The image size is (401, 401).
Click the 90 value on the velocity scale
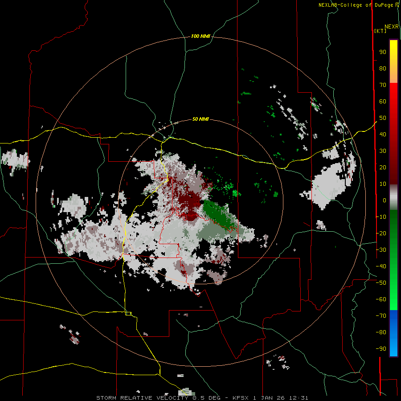[383, 52]
